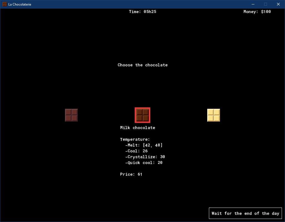Click the -Melt: label text
The image size is (285, 222).
coord(132,145)
